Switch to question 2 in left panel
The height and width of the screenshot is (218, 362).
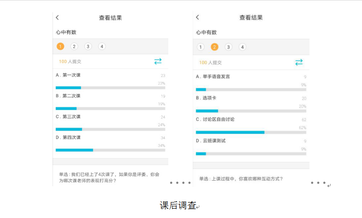point(74,46)
